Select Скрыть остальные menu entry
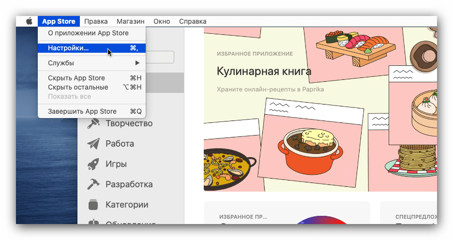Image resolution: width=453 pixels, height=240 pixels. point(78,87)
